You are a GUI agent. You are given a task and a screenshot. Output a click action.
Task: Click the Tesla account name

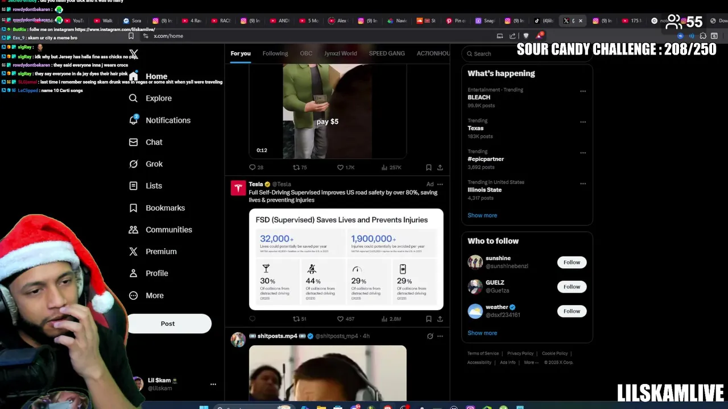[x=256, y=184]
